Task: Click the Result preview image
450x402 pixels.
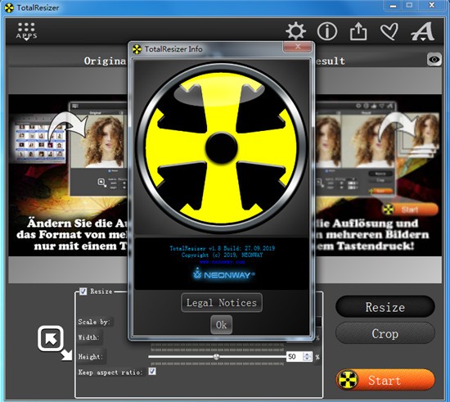Action: 378,175
